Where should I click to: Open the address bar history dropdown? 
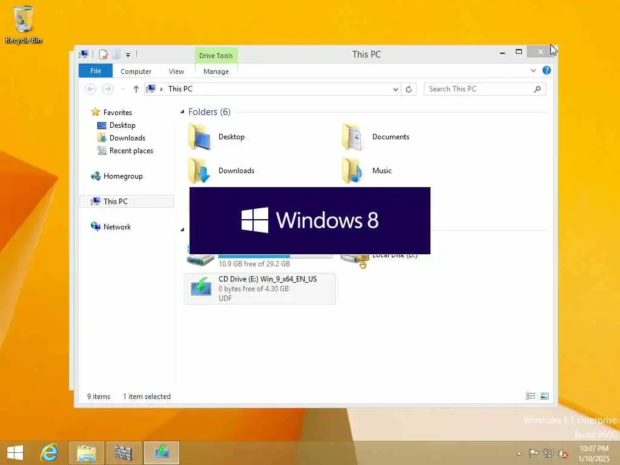pyautogui.click(x=395, y=90)
